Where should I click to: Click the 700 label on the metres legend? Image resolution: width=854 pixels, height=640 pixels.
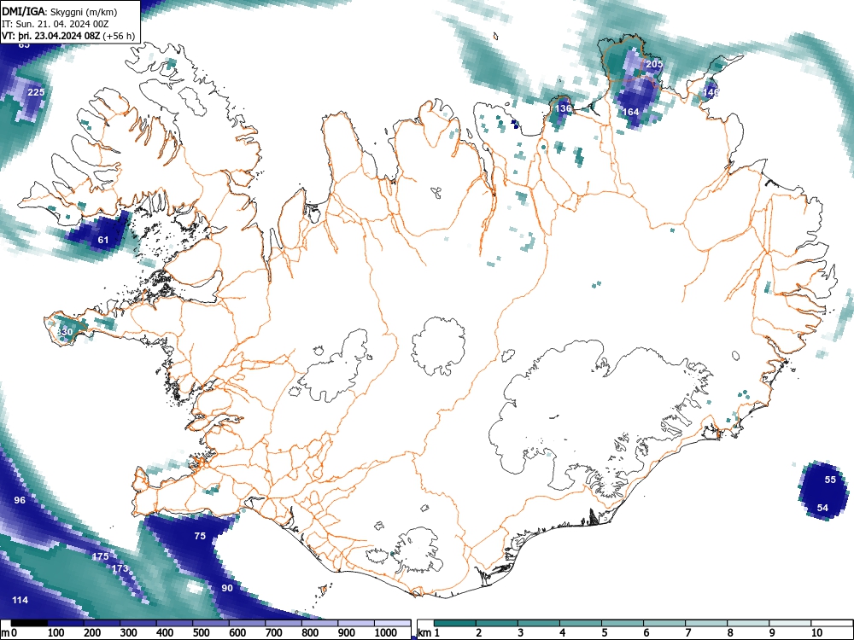point(273,633)
